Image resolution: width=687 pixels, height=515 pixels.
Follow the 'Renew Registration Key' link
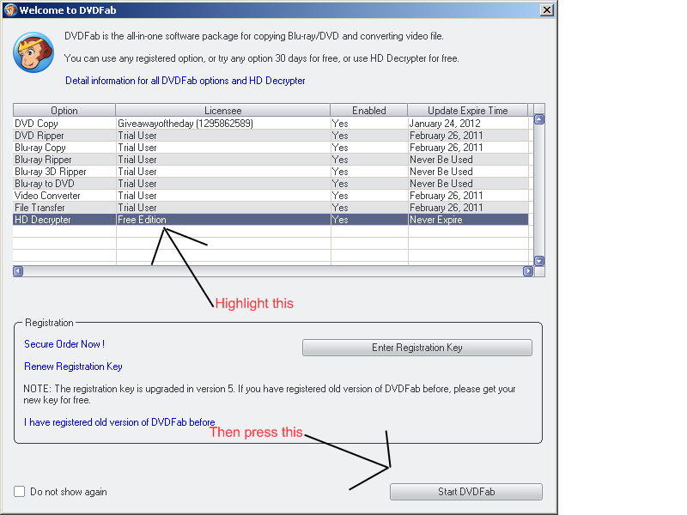click(73, 367)
